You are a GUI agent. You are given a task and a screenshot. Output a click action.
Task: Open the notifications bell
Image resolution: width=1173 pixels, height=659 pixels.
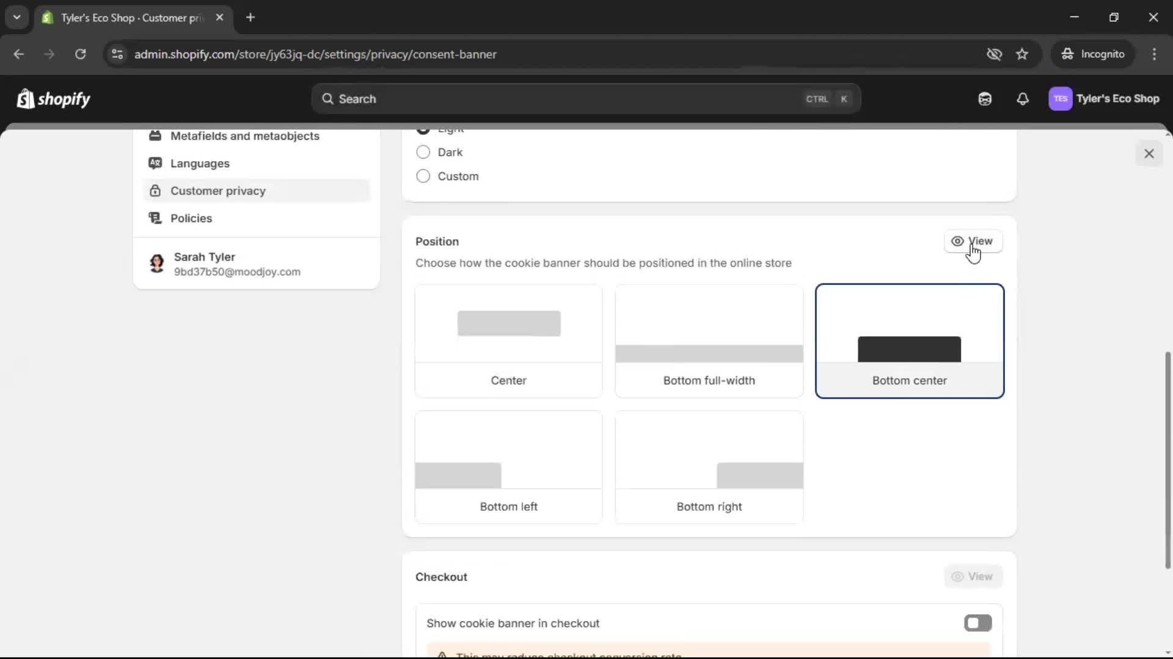(x=1023, y=99)
